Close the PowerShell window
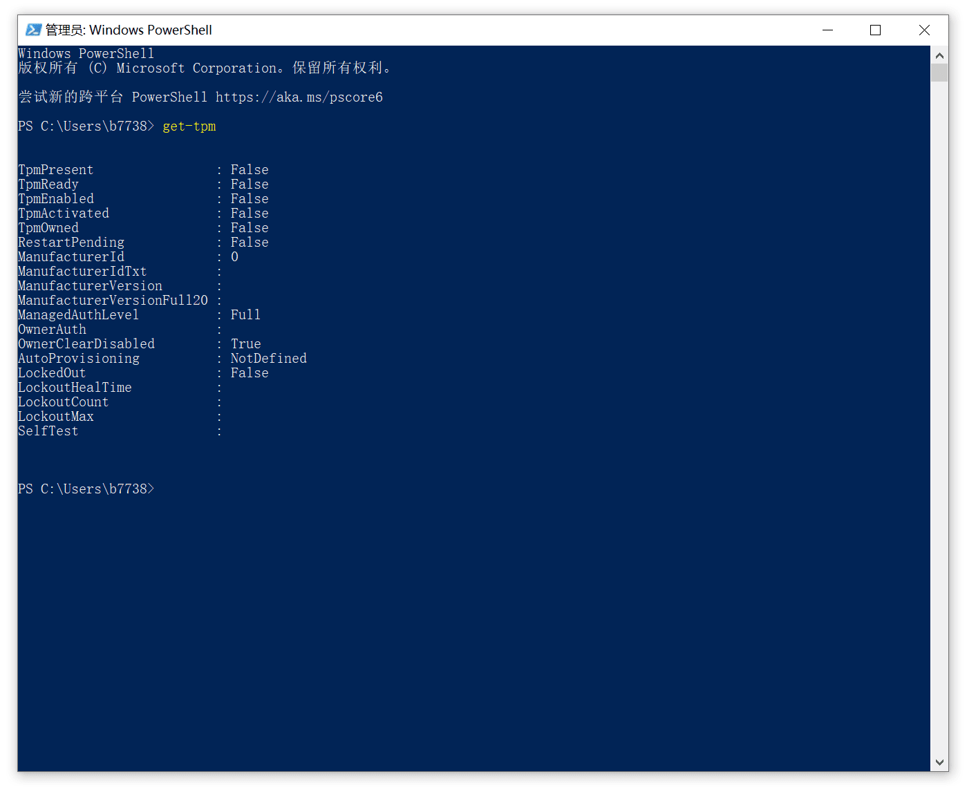The image size is (967, 794). [x=924, y=30]
